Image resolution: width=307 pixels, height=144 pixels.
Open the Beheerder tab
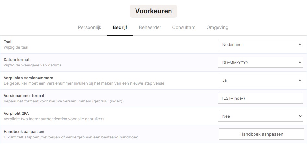tap(150, 27)
